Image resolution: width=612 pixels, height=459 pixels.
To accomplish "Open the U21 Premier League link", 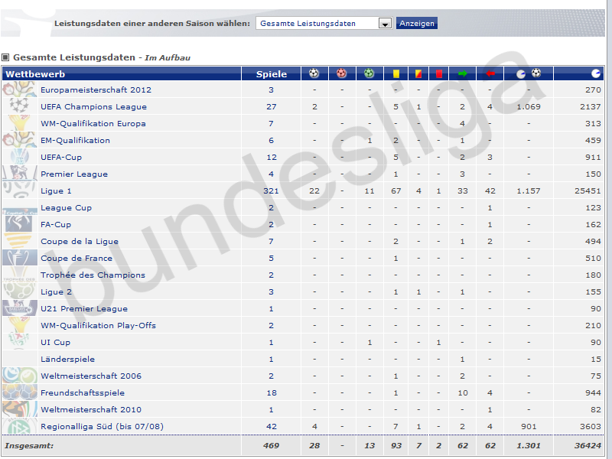I will click(84, 308).
